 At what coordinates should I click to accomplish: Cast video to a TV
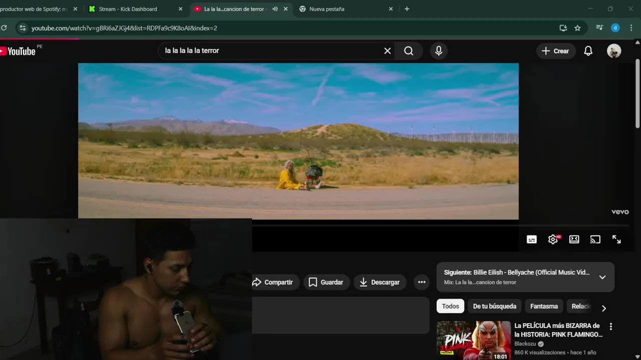(x=595, y=239)
